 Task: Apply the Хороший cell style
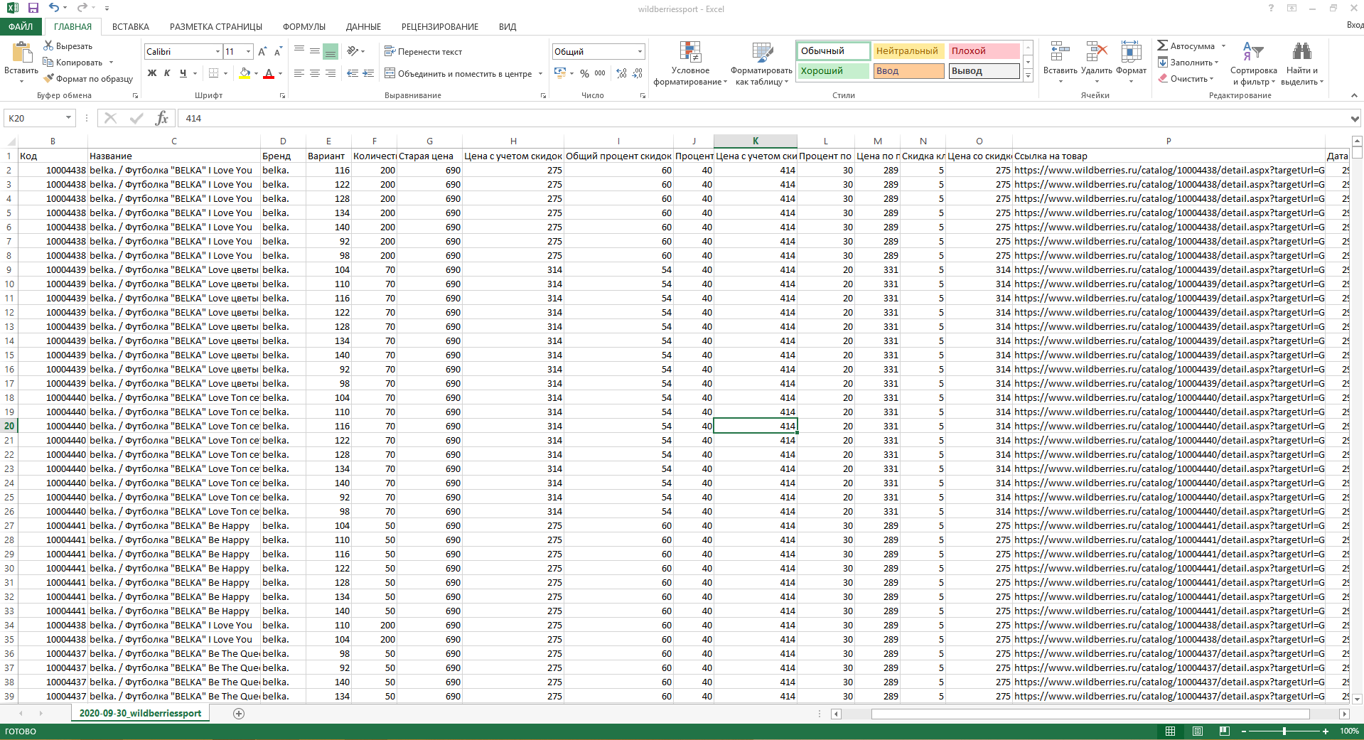pyautogui.click(x=833, y=70)
